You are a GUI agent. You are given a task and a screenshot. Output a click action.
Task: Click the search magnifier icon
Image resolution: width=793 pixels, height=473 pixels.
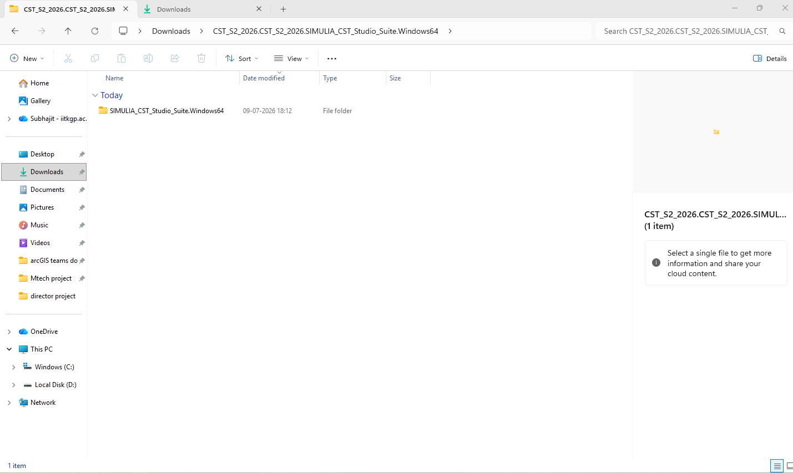(x=782, y=31)
